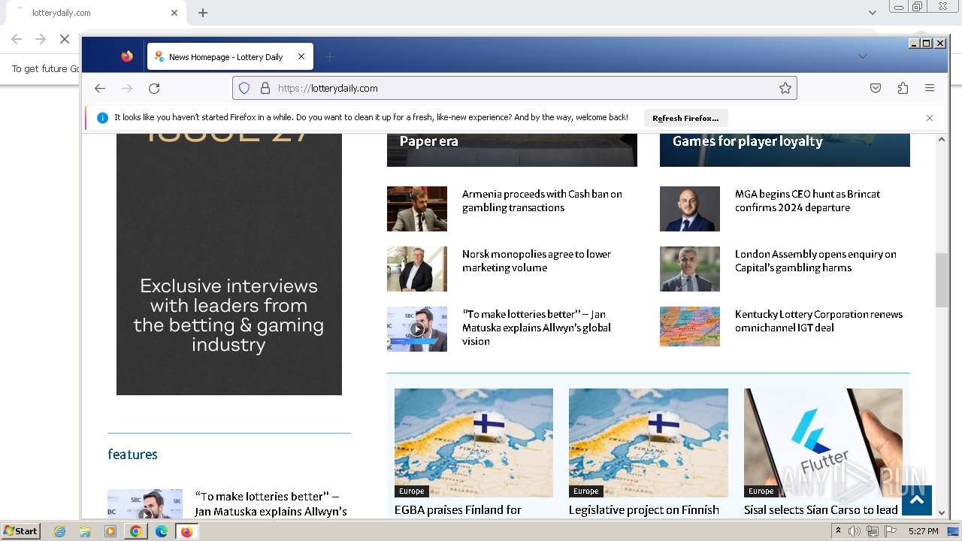Click the page scrollbar up arrow
Screen dimensions: 962x541
(x=942, y=140)
